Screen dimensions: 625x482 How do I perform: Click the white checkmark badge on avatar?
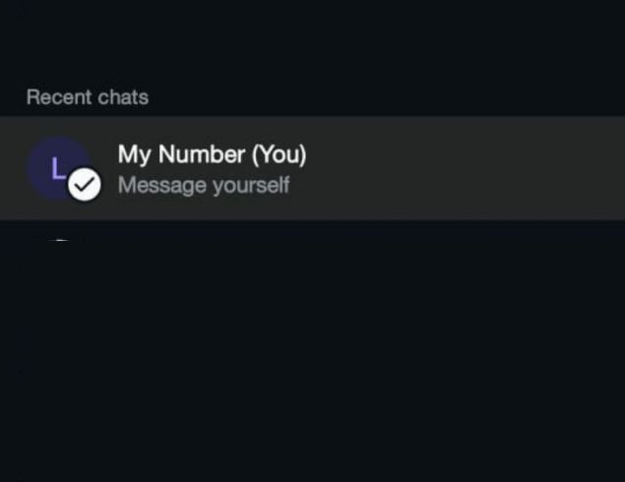coord(85,184)
